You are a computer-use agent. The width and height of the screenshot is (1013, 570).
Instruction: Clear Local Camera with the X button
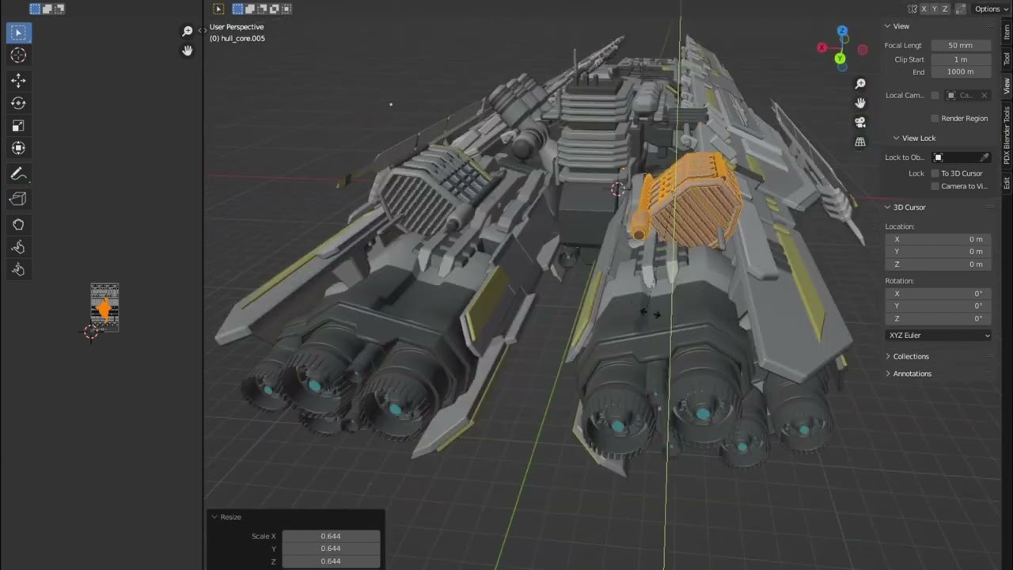(984, 95)
